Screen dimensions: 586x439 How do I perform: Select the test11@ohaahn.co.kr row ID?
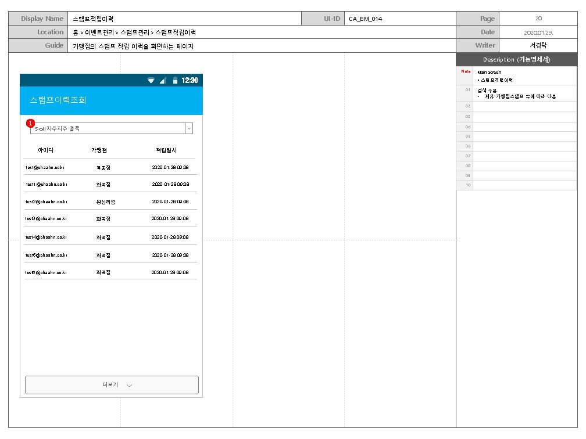[x=47, y=185]
